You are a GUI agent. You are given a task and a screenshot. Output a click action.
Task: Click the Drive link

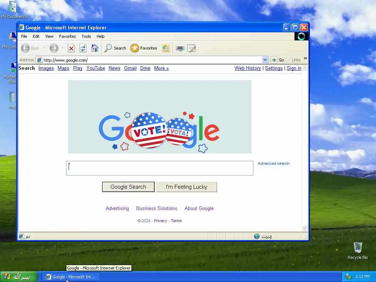[145, 68]
